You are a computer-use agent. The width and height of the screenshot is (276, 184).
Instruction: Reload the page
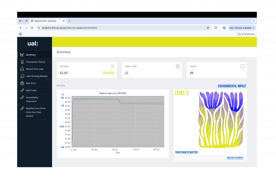pyautogui.click(x=32, y=28)
